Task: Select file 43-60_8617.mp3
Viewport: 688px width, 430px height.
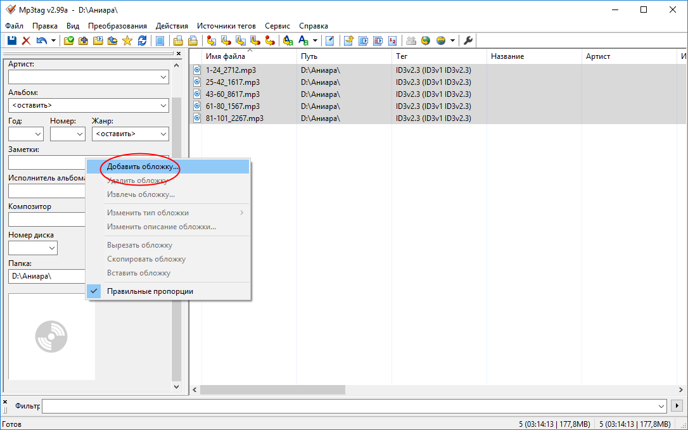Action: 233,94
